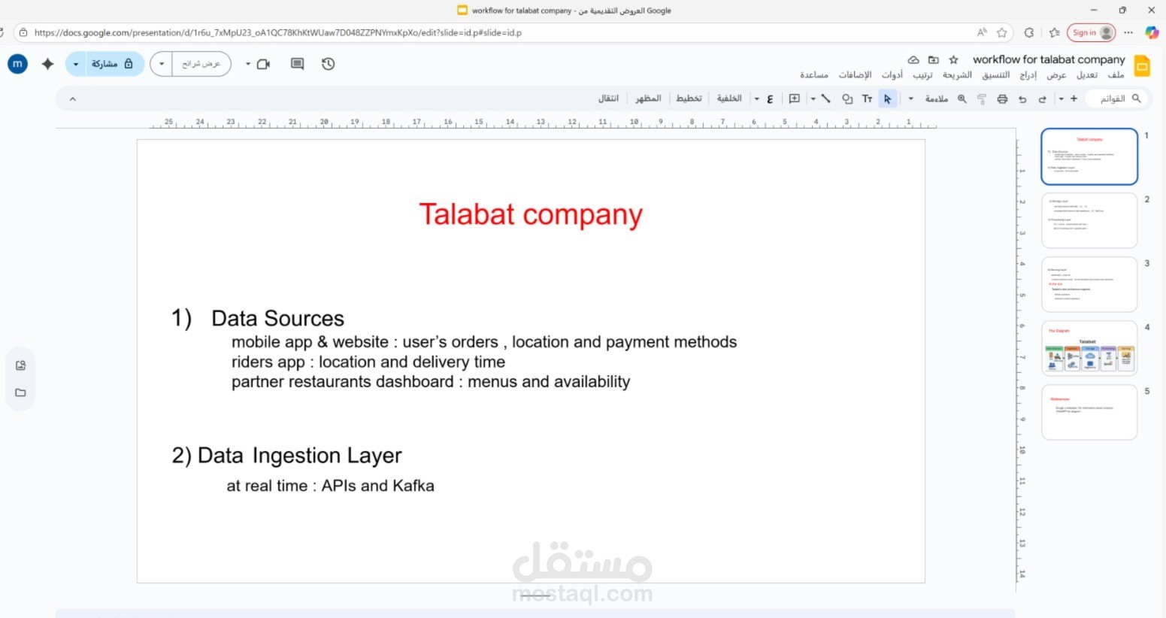Open the تعديل (Edit) menu
Screen dimensions: 1166x618
1087,75
